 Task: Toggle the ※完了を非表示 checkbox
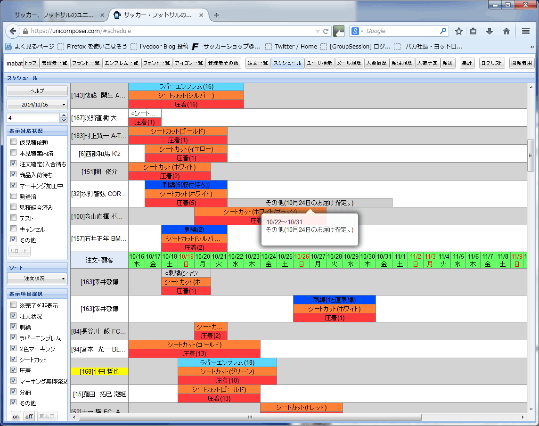(14, 305)
